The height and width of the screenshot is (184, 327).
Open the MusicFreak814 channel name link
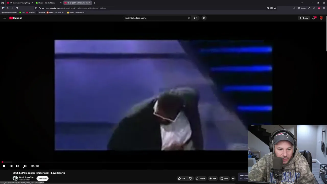click(26, 177)
